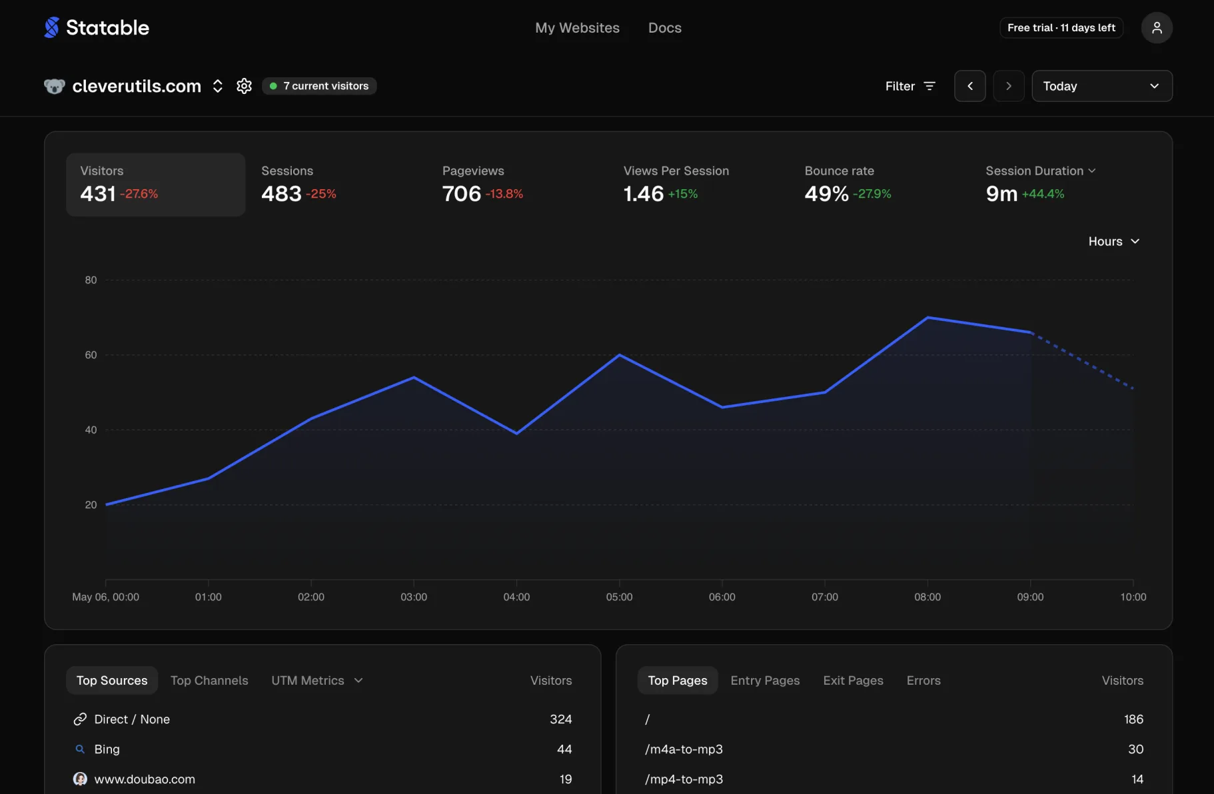Expand the Hours interval dropdown
This screenshot has width=1214, height=794.
click(x=1114, y=241)
